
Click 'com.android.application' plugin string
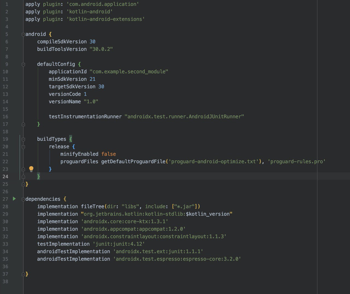pyautogui.click(x=103, y=4)
